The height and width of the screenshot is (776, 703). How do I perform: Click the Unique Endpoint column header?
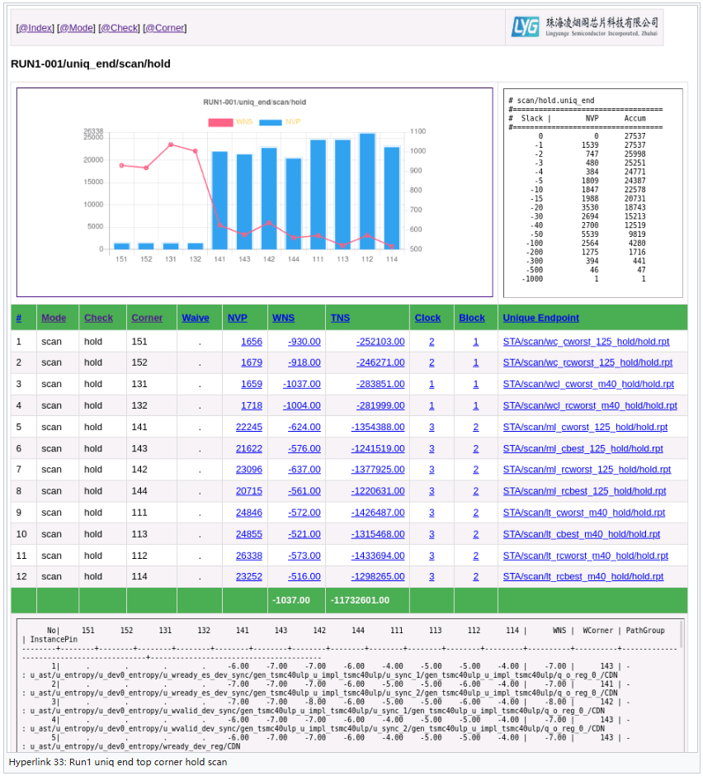[540, 318]
